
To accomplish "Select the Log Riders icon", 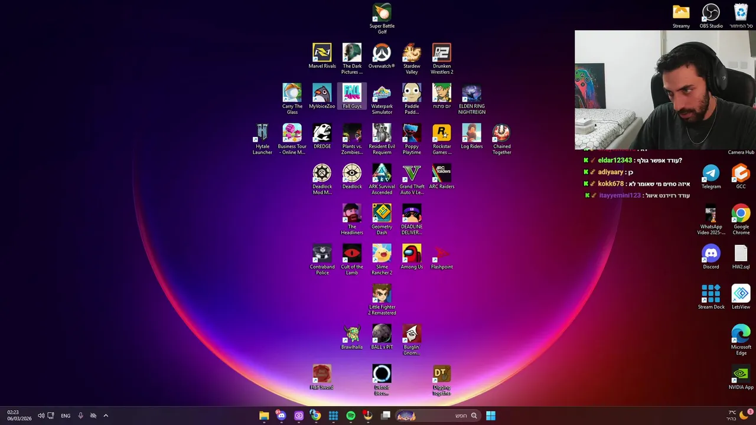I will pos(472,136).
